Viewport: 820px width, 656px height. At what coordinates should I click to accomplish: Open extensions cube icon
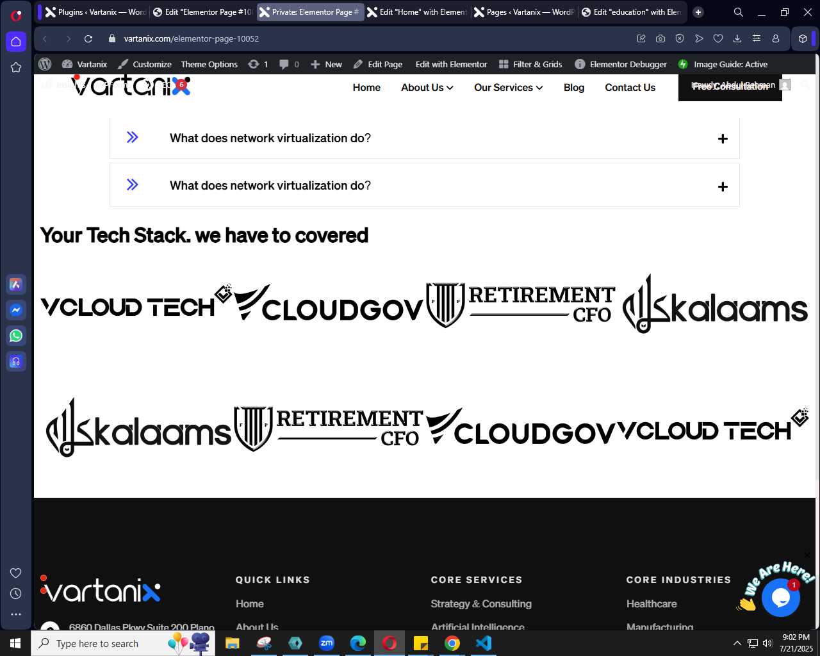[803, 38]
